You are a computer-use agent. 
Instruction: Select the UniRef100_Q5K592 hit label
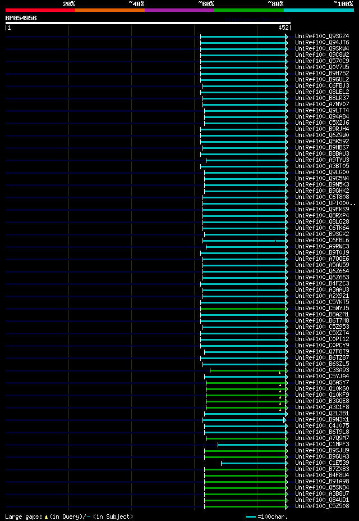(x=322, y=141)
